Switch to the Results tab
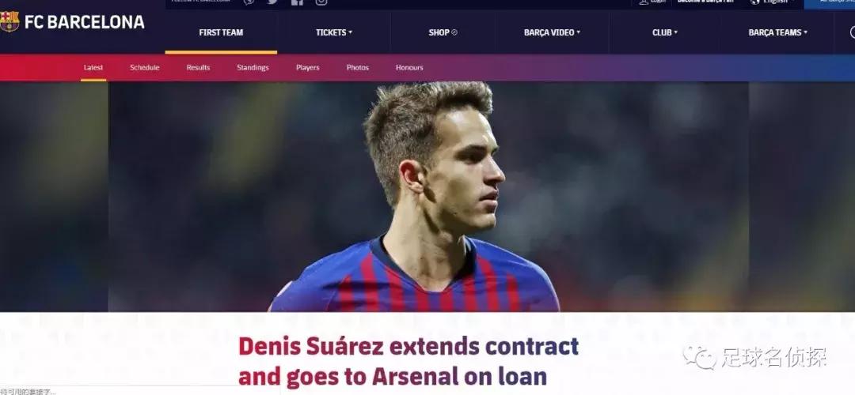 [x=198, y=67]
